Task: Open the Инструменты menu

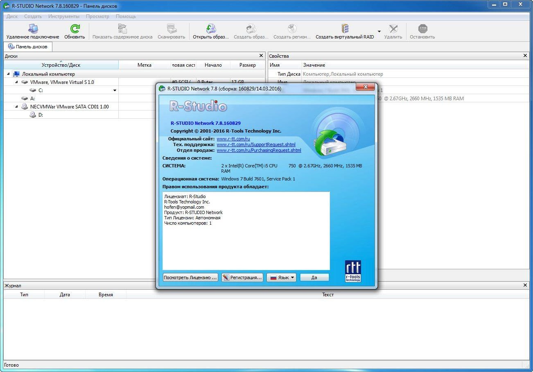Action: [x=64, y=16]
